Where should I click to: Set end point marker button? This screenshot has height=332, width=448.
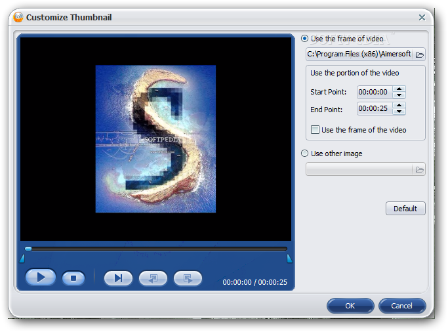tap(188, 278)
